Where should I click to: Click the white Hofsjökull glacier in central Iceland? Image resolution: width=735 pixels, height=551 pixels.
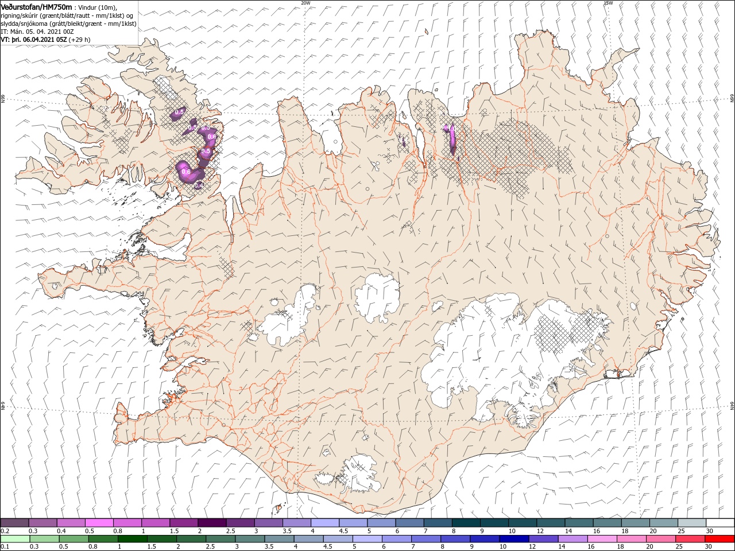[x=377, y=298]
